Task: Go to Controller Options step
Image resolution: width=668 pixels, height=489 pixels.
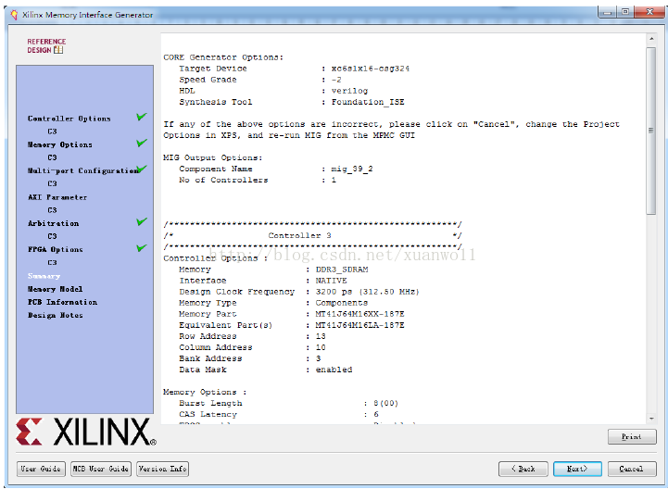Action: (69, 119)
